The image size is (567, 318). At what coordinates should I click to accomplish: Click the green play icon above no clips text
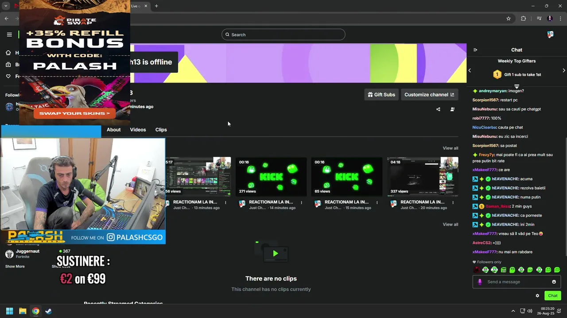click(275, 254)
